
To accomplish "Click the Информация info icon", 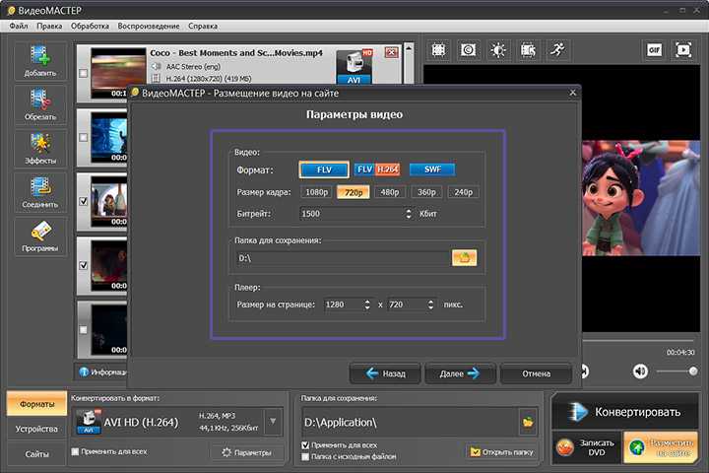I will pyautogui.click(x=84, y=372).
